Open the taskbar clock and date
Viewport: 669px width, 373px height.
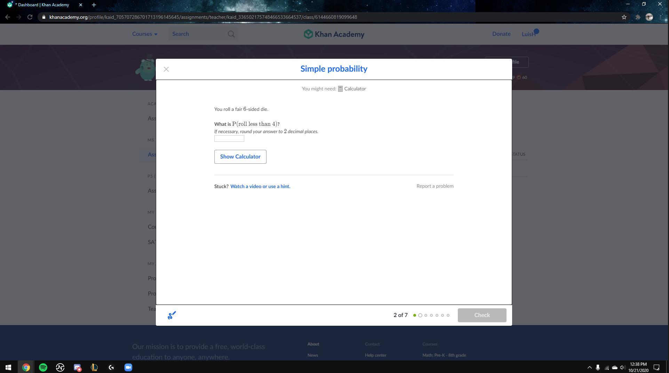click(638, 367)
